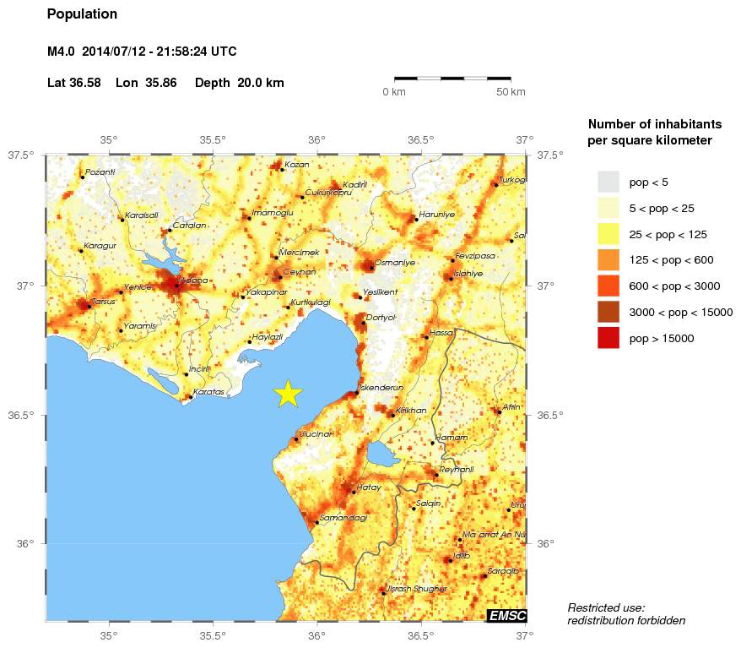Click the pop > 15000 red swatch

click(x=608, y=339)
